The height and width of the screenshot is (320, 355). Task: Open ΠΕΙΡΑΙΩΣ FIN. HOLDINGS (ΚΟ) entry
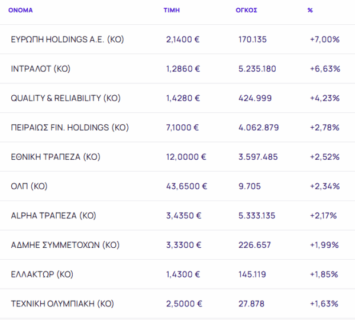pyautogui.click(x=70, y=128)
